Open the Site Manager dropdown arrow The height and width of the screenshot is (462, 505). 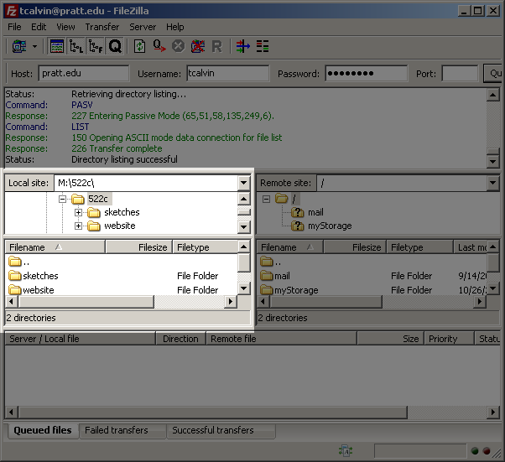coord(34,47)
